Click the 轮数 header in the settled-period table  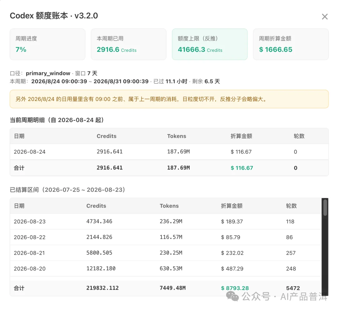[291, 206]
